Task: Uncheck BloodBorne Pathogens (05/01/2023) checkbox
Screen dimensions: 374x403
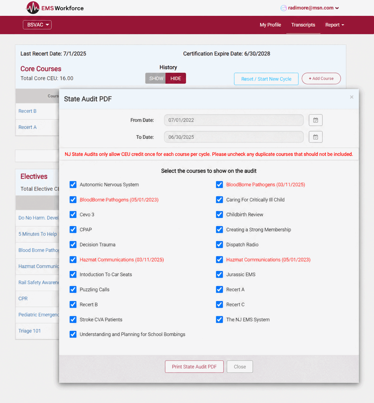Action: coord(73,200)
